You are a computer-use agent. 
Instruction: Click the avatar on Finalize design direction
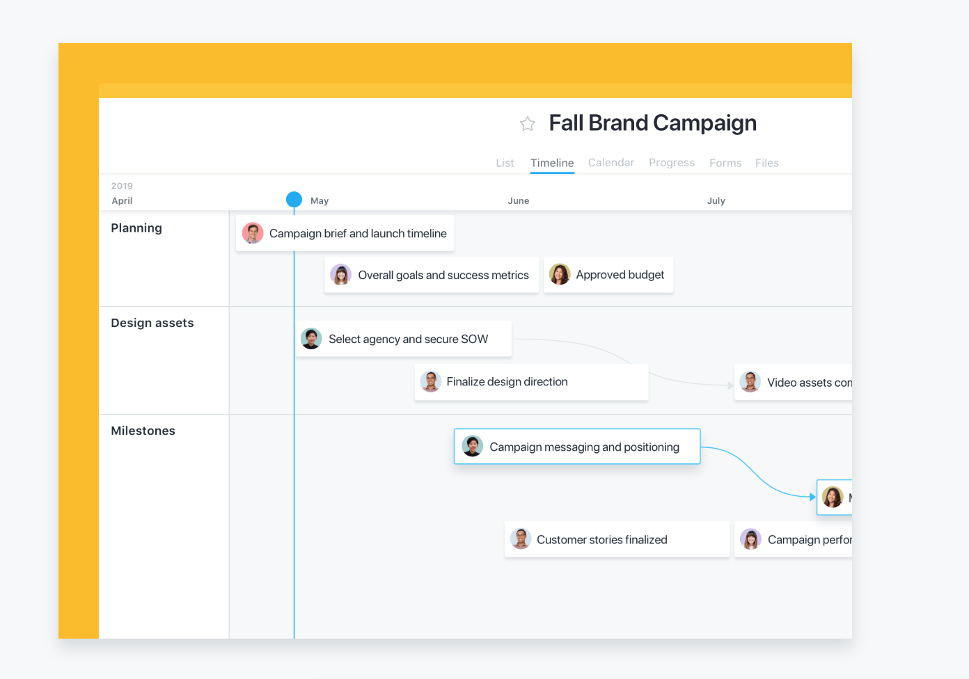(431, 381)
